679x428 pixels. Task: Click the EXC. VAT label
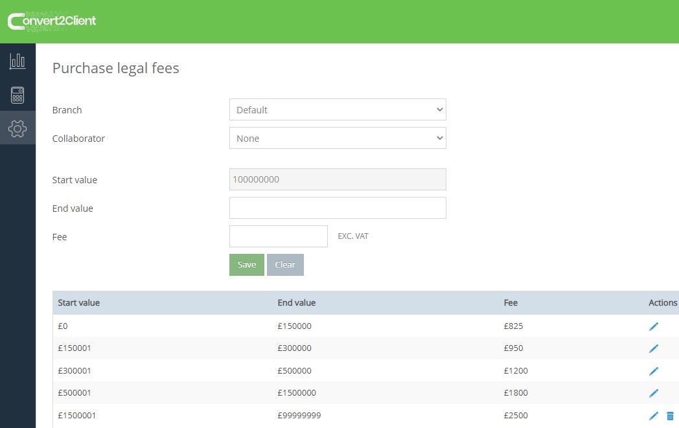[353, 236]
